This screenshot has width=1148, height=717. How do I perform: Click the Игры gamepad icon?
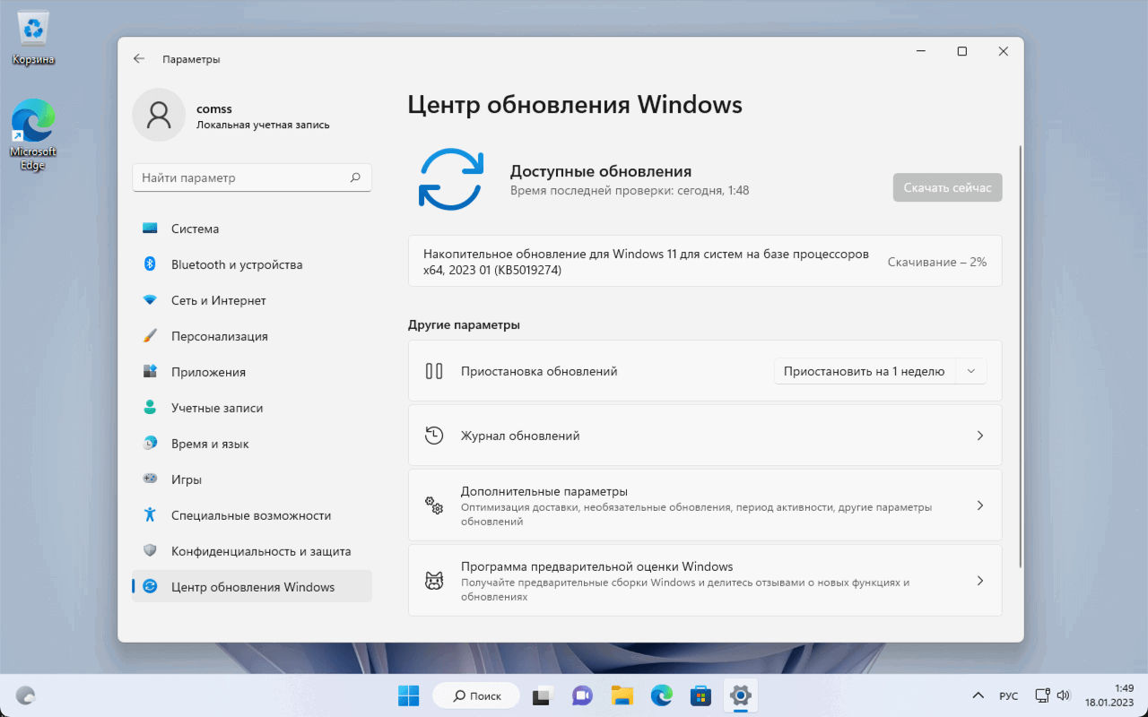point(150,479)
